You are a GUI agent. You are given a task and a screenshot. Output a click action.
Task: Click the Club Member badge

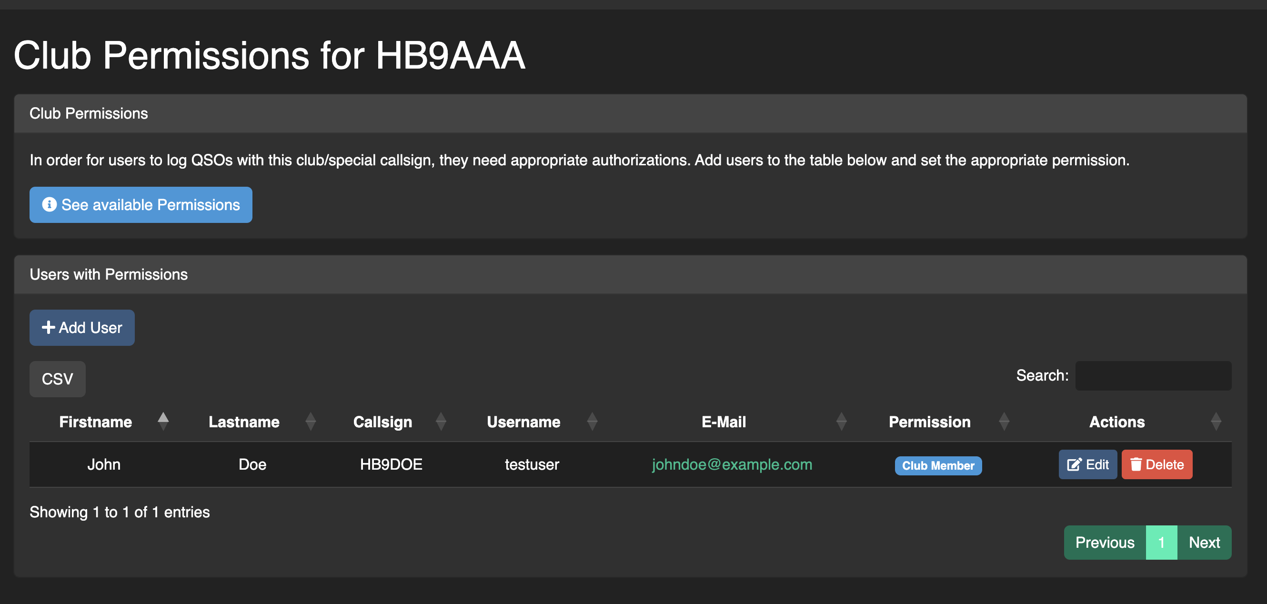pyautogui.click(x=938, y=466)
